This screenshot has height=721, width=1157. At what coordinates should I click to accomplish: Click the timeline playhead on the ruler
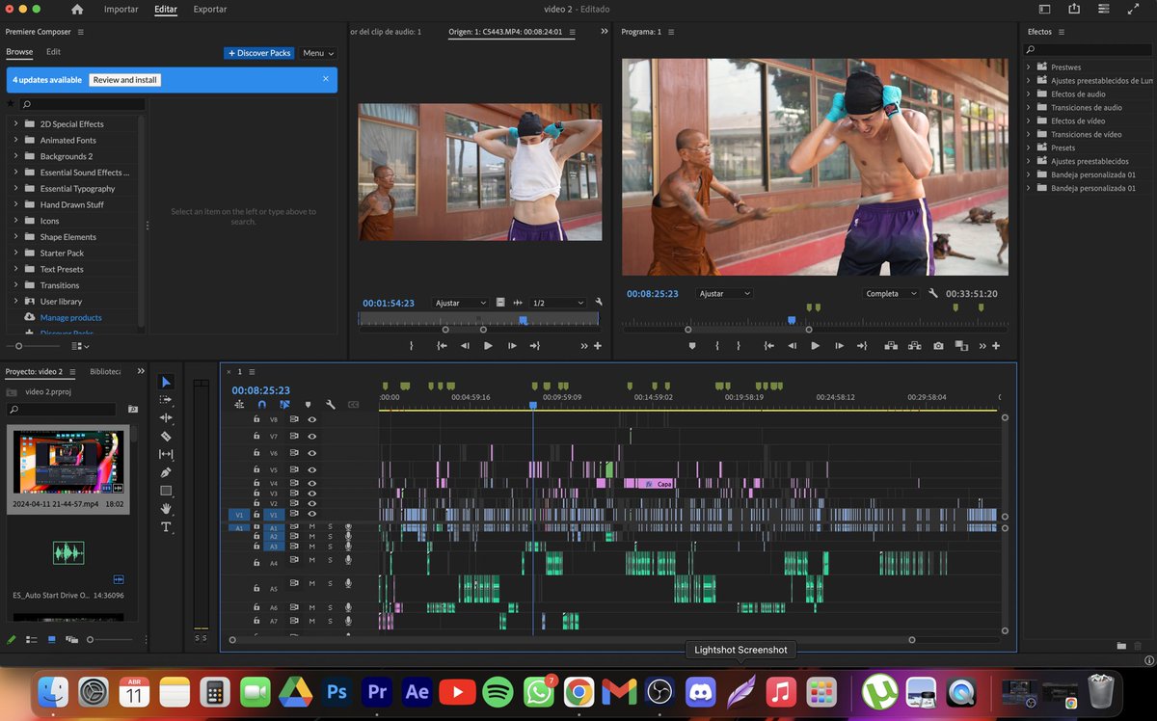click(532, 405)
